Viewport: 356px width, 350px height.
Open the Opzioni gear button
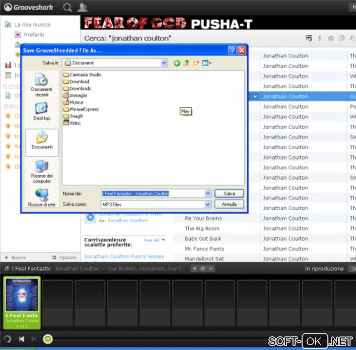point(64,257)
